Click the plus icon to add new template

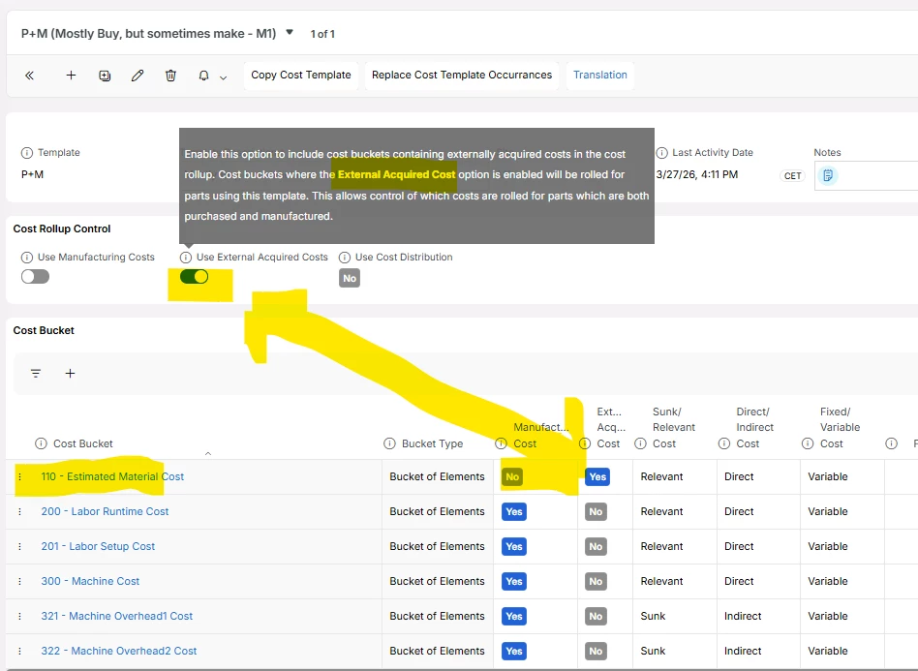click(x=71, y=76)
